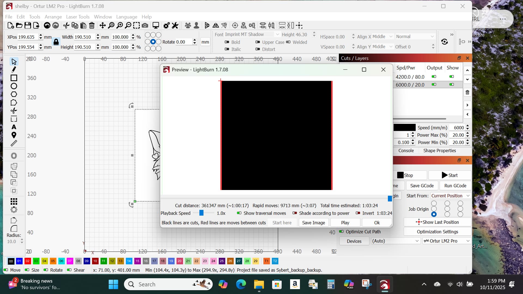The height and width of the screenshot is (294, 523).
Task: Switch to the Shape Properties tab
Action: click(x=439, y=151)
